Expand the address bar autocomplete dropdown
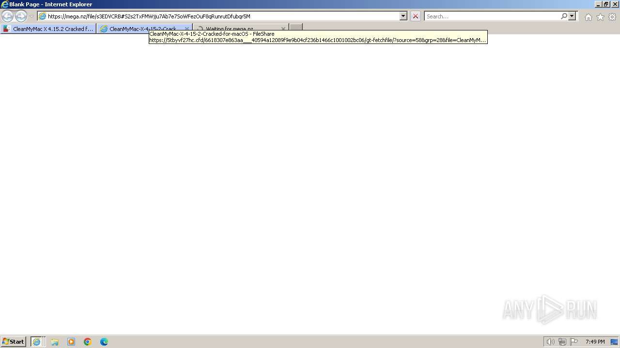The width and height of the screenshot is (620, 348). (403, 16)
